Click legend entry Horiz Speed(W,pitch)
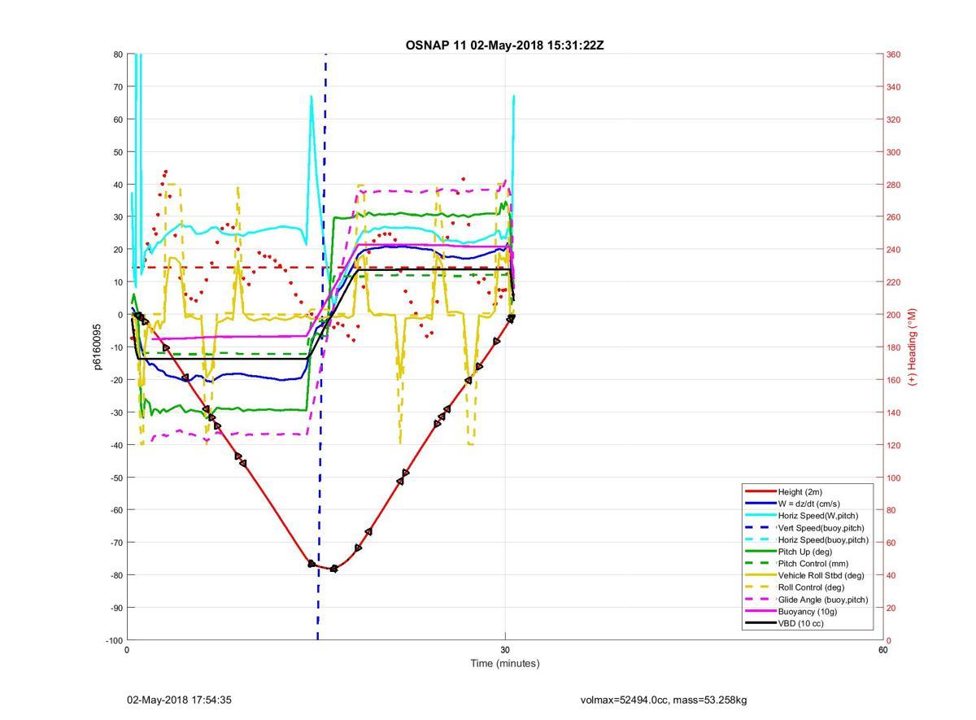Viewport: 976px width, 720px height. [x=818, y=516]
